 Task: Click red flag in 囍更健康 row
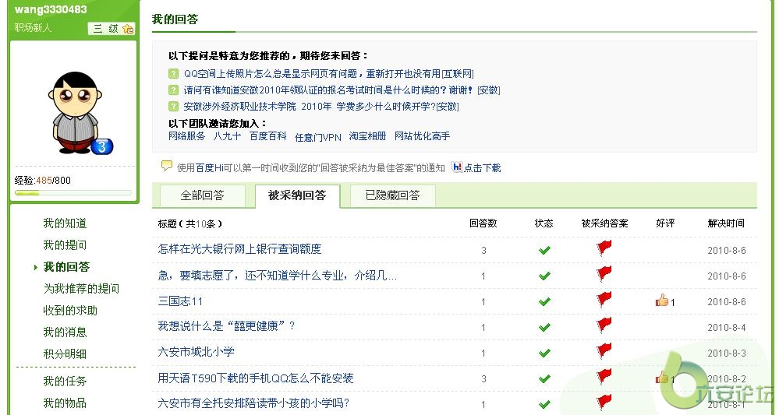(x=604, y=325)
